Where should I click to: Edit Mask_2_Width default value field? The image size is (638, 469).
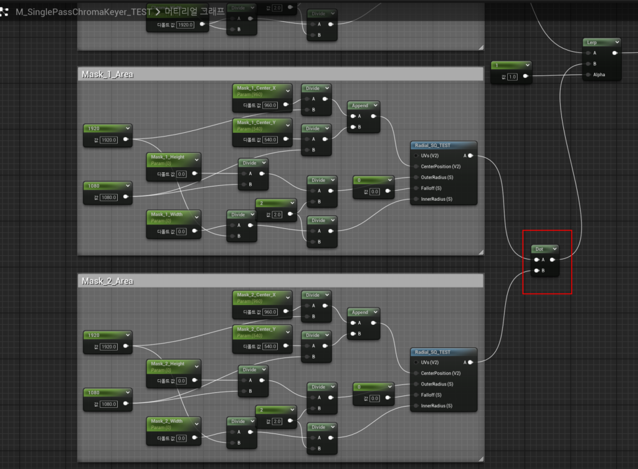(x=181, y=438)
